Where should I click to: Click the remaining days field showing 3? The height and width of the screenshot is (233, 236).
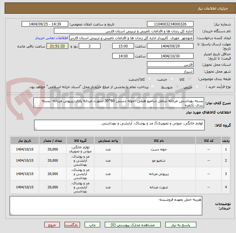90,46
